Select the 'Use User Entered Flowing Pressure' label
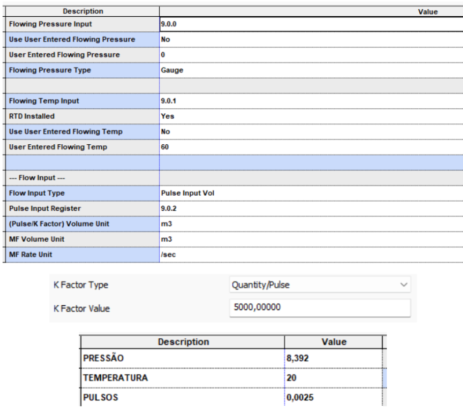Image resolution: width=463 pixels, height=415 pixels. pyautogui.click(x=72, y=40)
